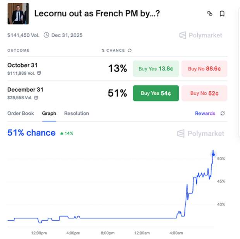Click the latest data point on the chart
The width and height of the screenshot is (240, 239).
pyautogui.click(x=213, y=155)
